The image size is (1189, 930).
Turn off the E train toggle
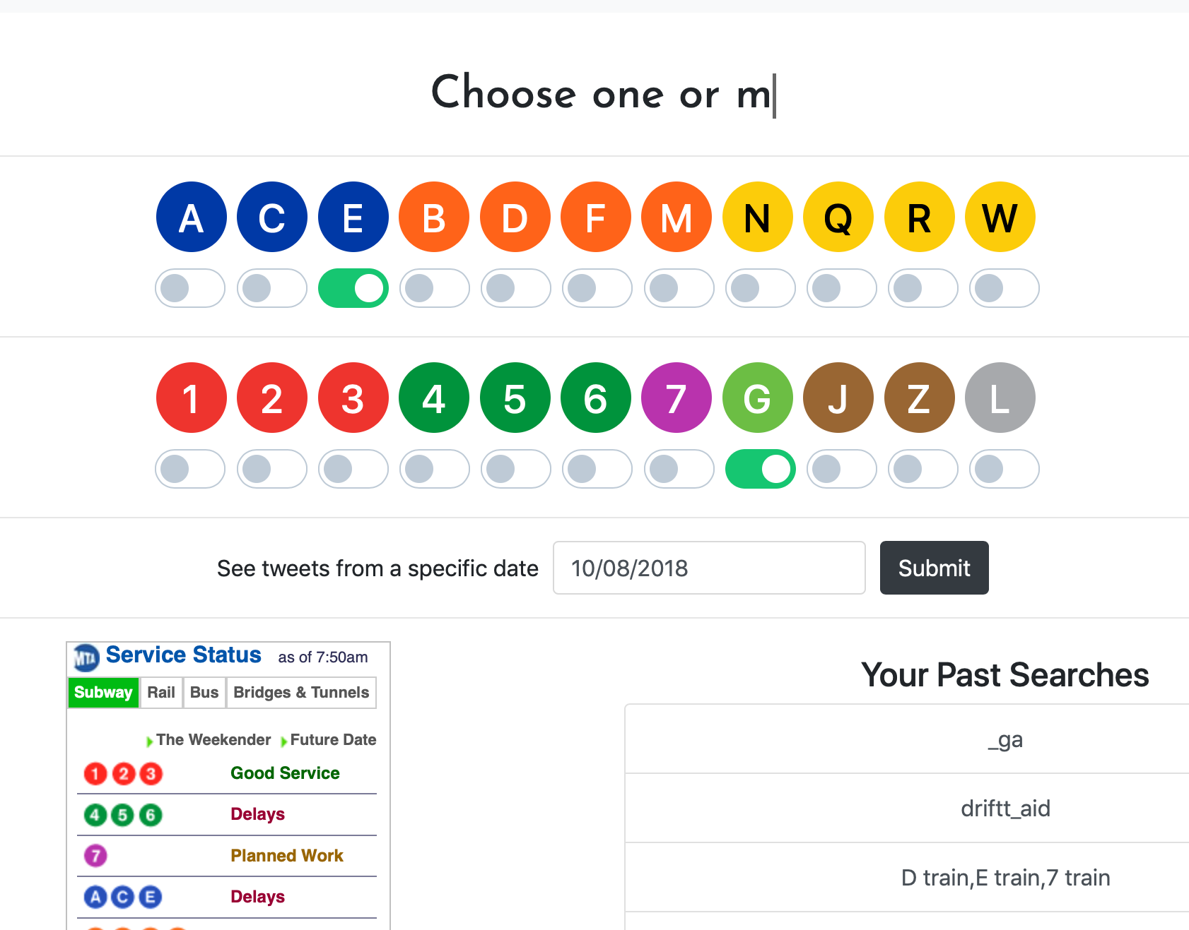point(353,288)
